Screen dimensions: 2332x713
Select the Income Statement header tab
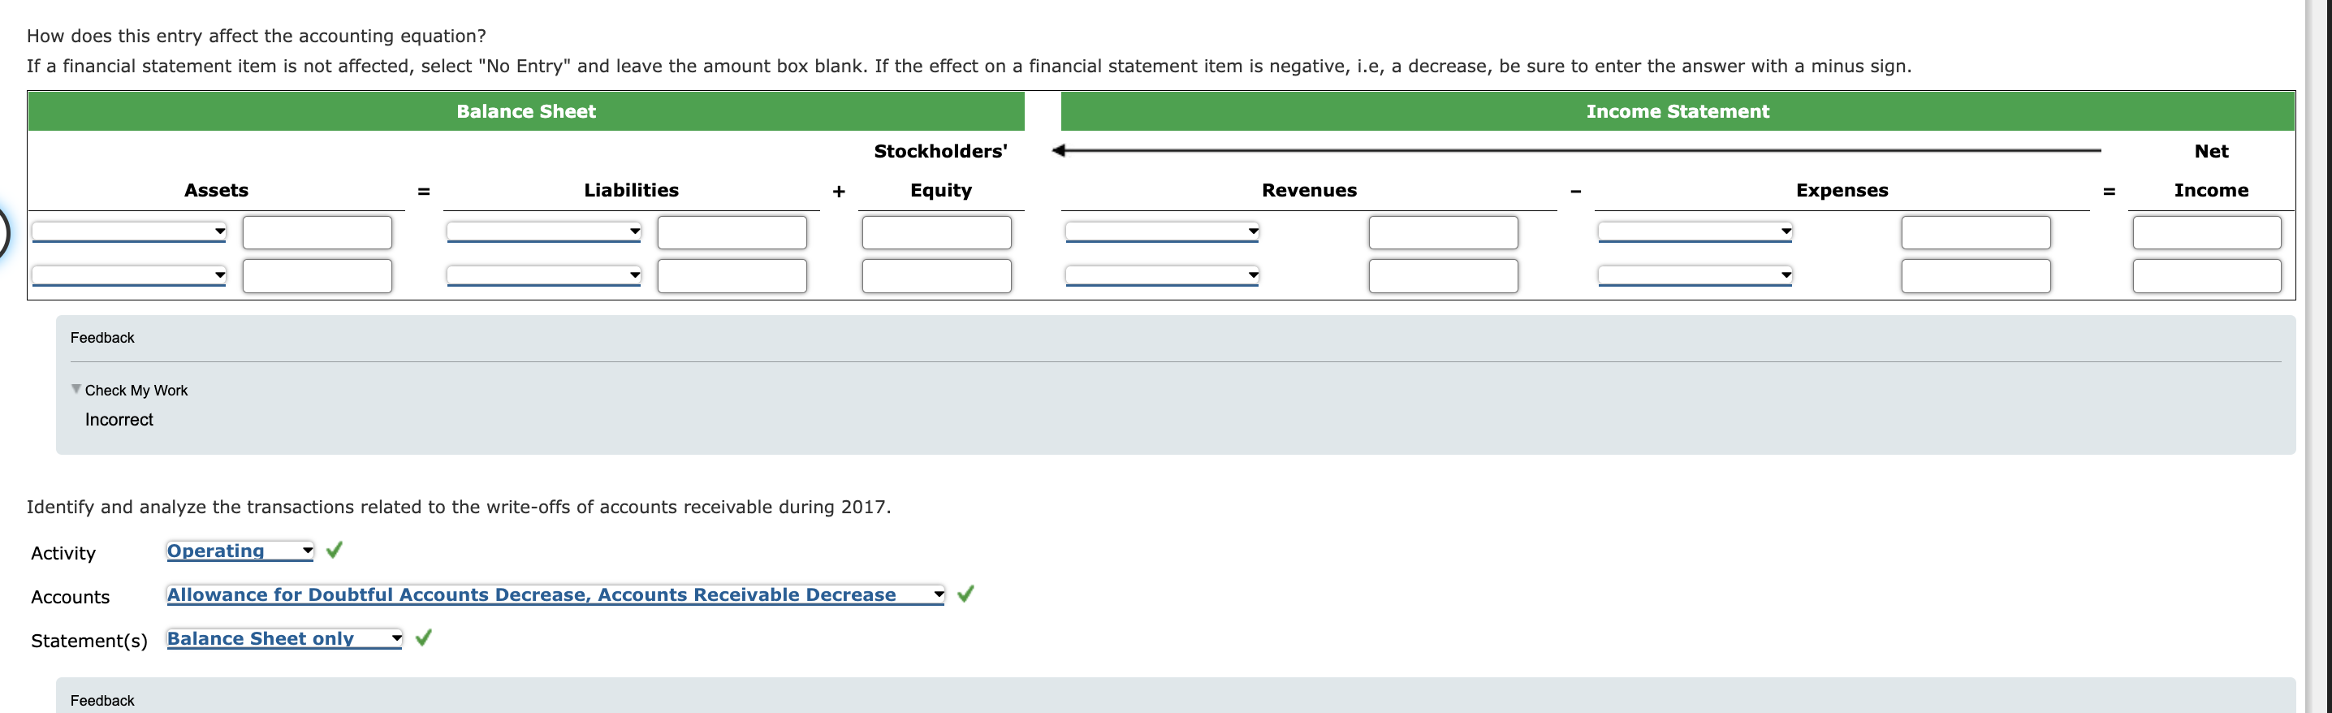tap(1678, 110)
